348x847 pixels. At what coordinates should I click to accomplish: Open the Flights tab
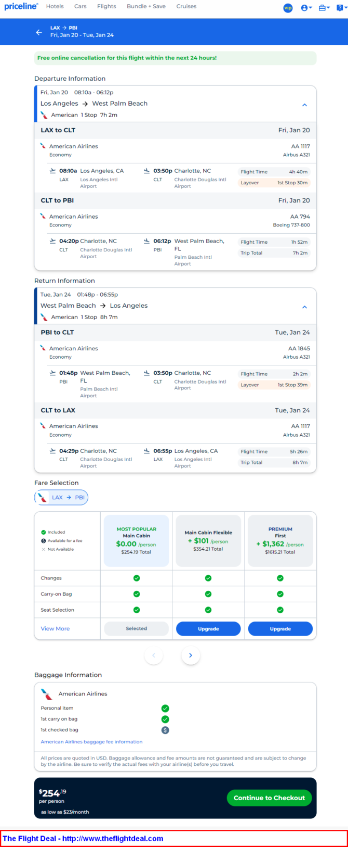(x=106, y=6)
